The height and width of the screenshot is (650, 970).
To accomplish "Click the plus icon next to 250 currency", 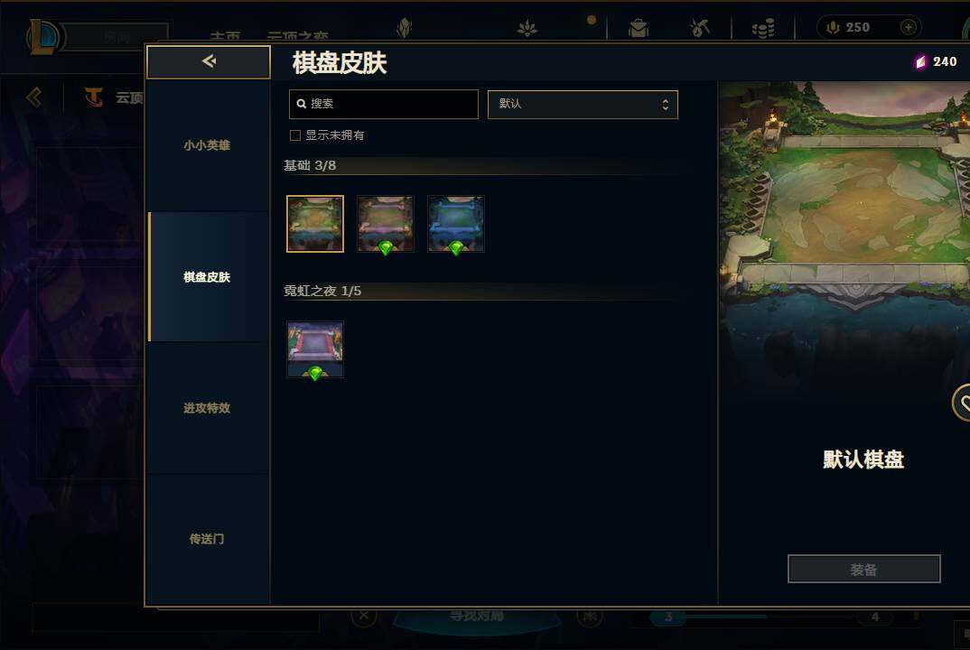I will (909, 27).
